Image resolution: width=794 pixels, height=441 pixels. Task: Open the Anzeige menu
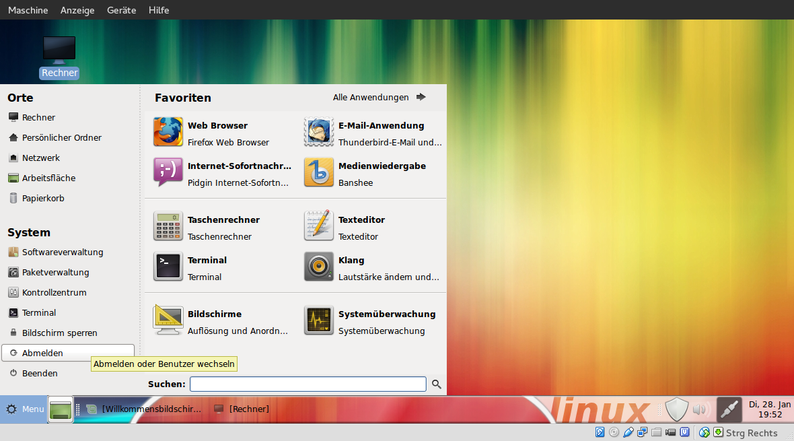pyautogui.click(x=77, y=10)
